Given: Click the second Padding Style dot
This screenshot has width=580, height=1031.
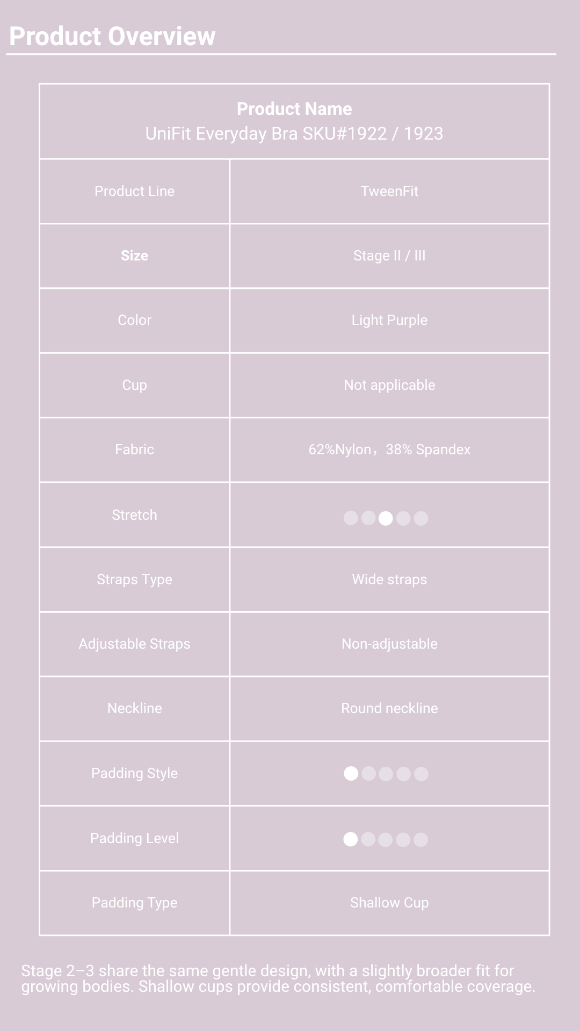Looking at the screenshot, I should pos(368,774).
